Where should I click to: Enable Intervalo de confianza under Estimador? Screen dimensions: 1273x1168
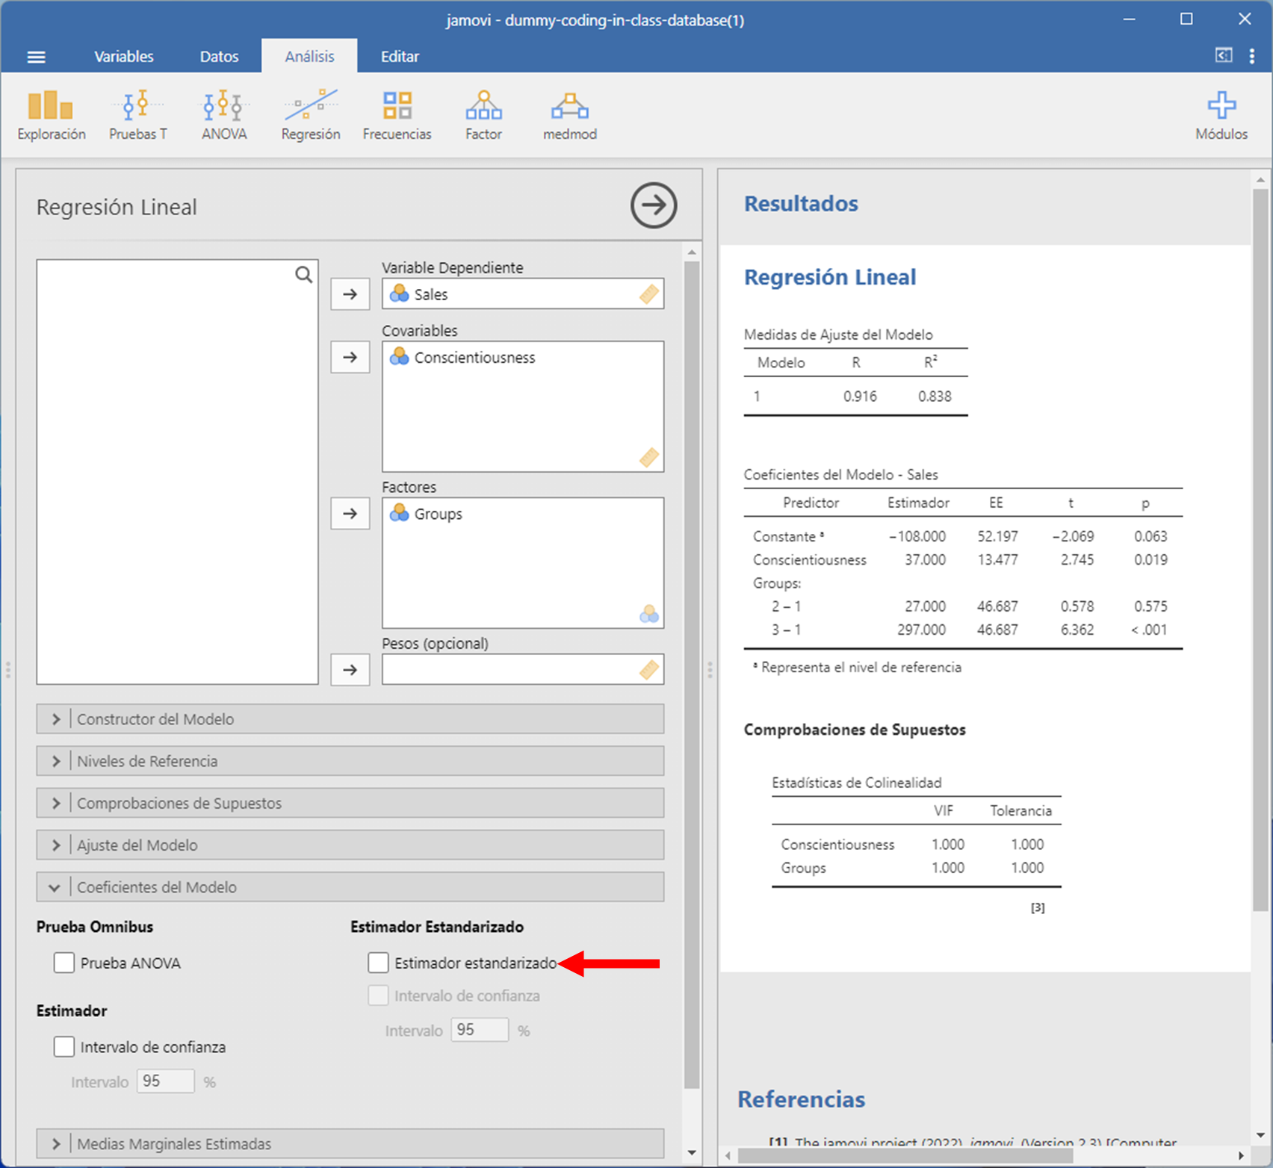pyautogui.click(x=64, y=1047)
